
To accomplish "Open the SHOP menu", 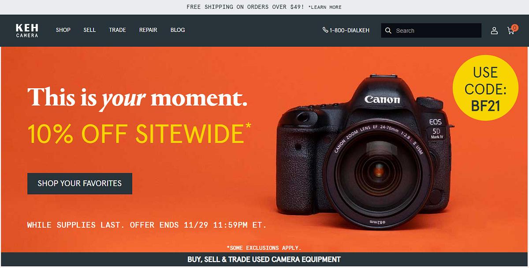I will [x=63, y=30].
